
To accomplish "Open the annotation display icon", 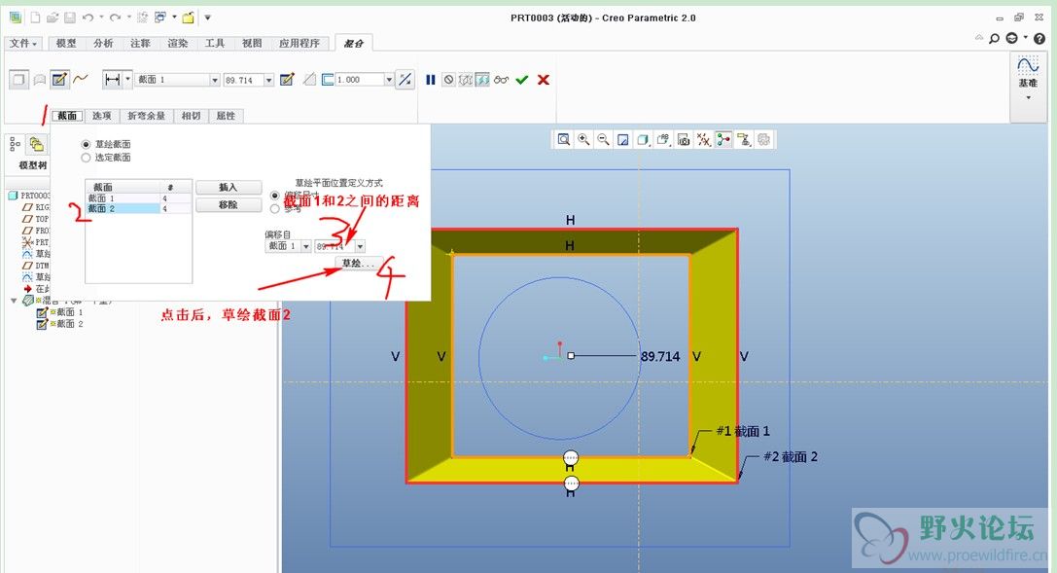I will [744, 139].
